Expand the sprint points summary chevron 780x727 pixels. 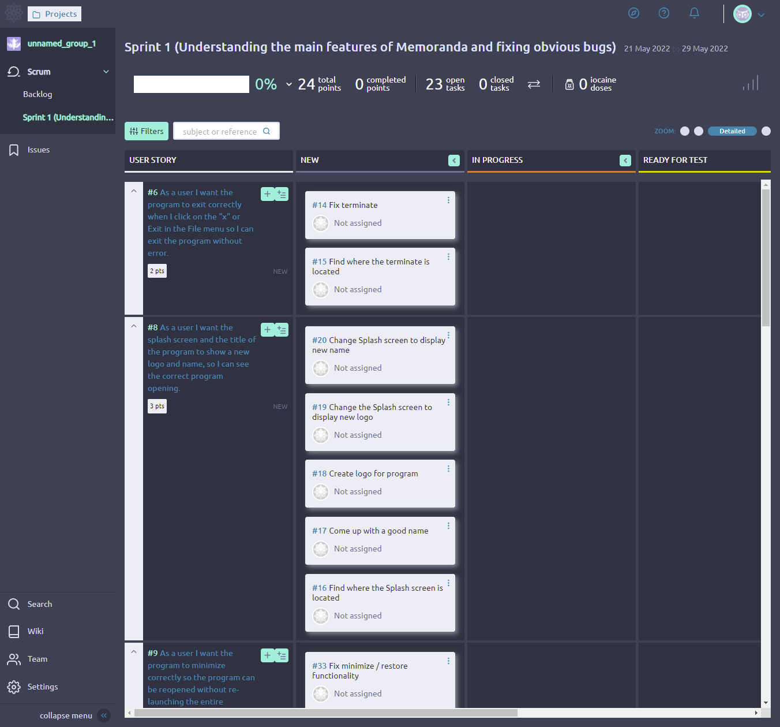click(289, 84)
